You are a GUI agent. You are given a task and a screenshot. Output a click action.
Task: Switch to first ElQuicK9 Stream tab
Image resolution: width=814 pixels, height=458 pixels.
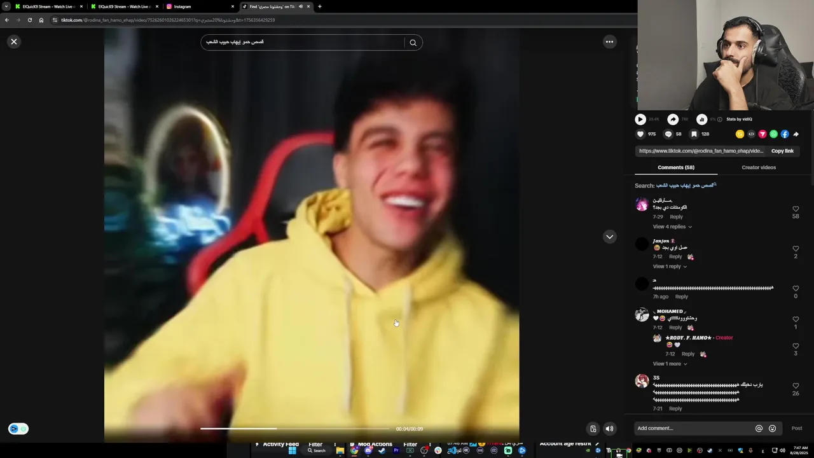tap(49, 6)
